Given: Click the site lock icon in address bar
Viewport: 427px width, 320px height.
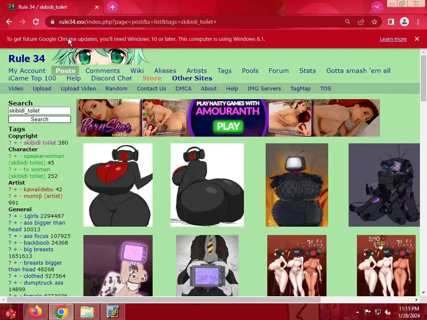Looking at the screenshot, I should click(53, 22).
